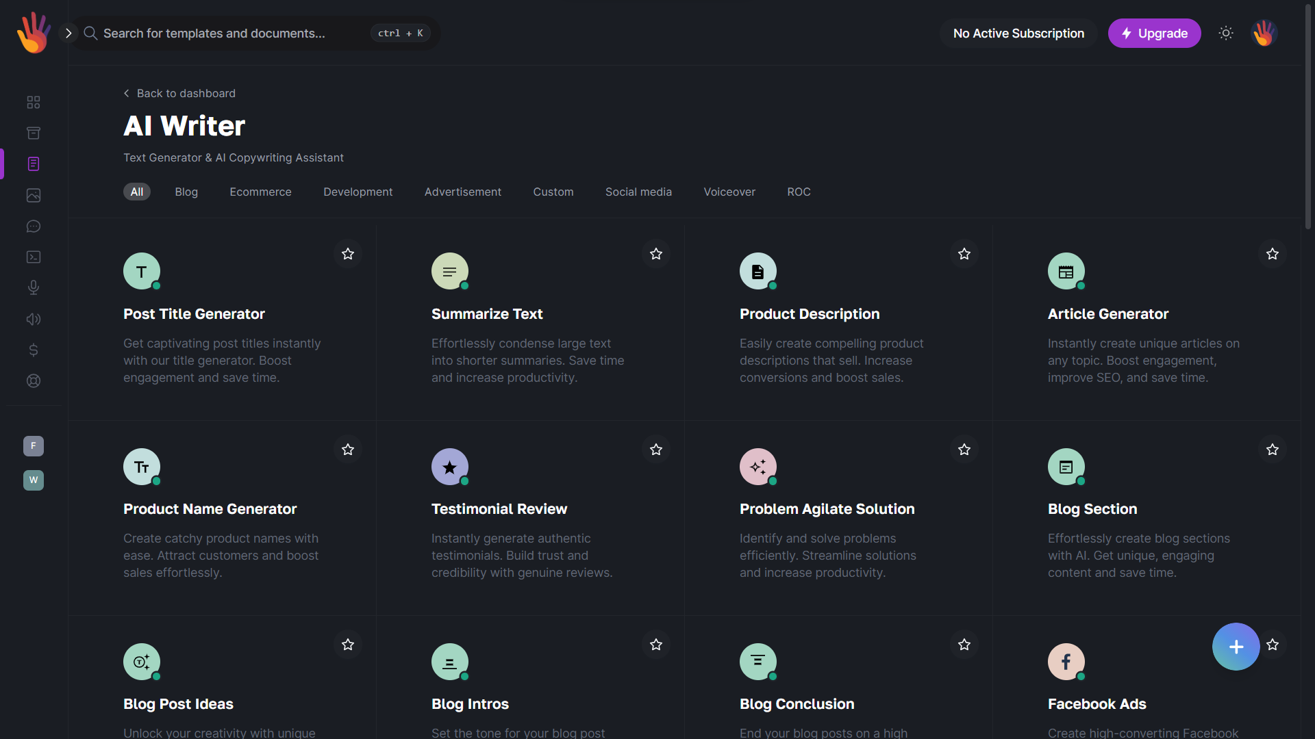Viewport: 1315px width, 739px height.
Task: Open the user avatar menu
Action: (x=1264, y=33)
